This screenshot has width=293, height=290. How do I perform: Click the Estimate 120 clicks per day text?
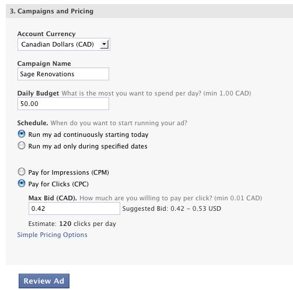pyautogui.click(x=72, y=224)
